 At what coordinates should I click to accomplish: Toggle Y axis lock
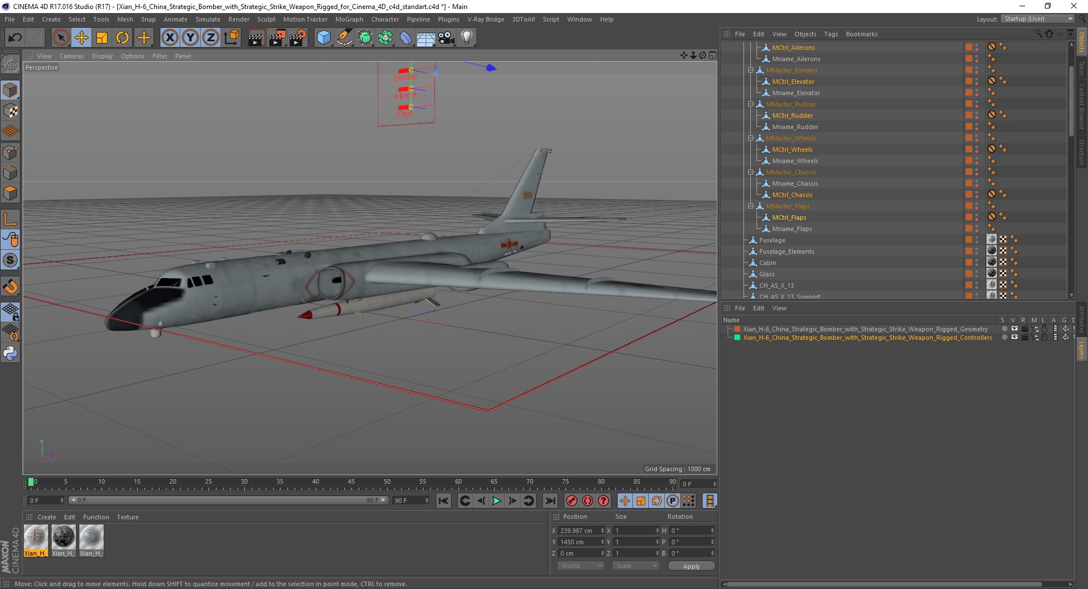coord(190,38)
